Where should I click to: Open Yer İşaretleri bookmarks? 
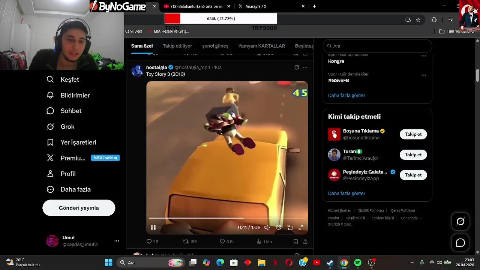tap(71, 142)
